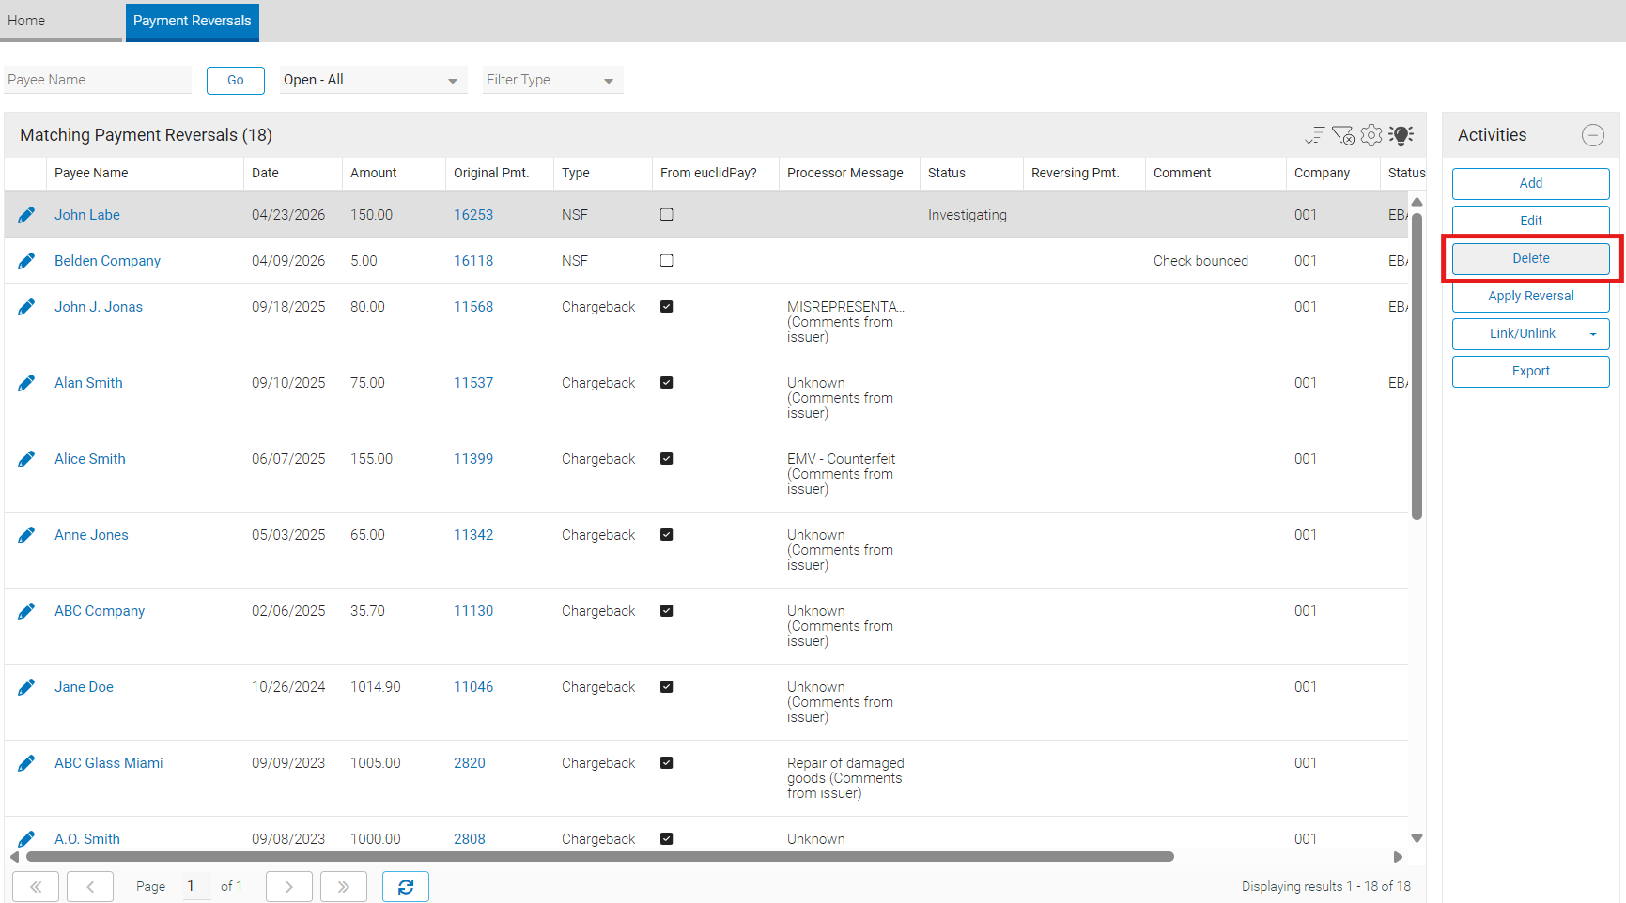Viewport: 1626px width, 903px height.
Task: Toggle From euclidPay checkbox for Jane Doe
Action: click(x=667, y=687)
